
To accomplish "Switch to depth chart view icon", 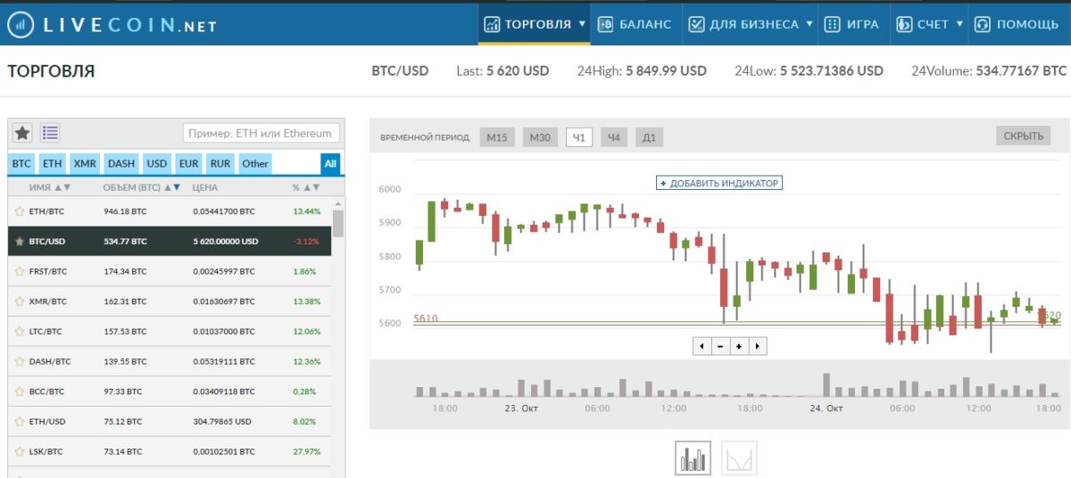I will (x=739, y=458).
